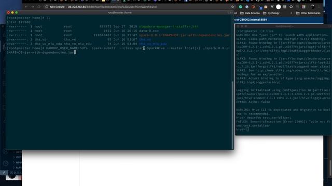Open the Other Bookmarks folder
Viewport: 332px width, 186px height.
click(x=308, y=13)
